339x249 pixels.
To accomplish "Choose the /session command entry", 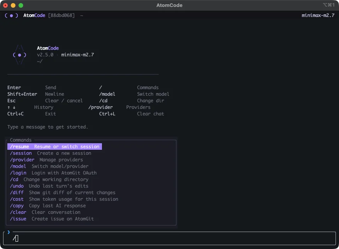I will click(x=51, y=153).
